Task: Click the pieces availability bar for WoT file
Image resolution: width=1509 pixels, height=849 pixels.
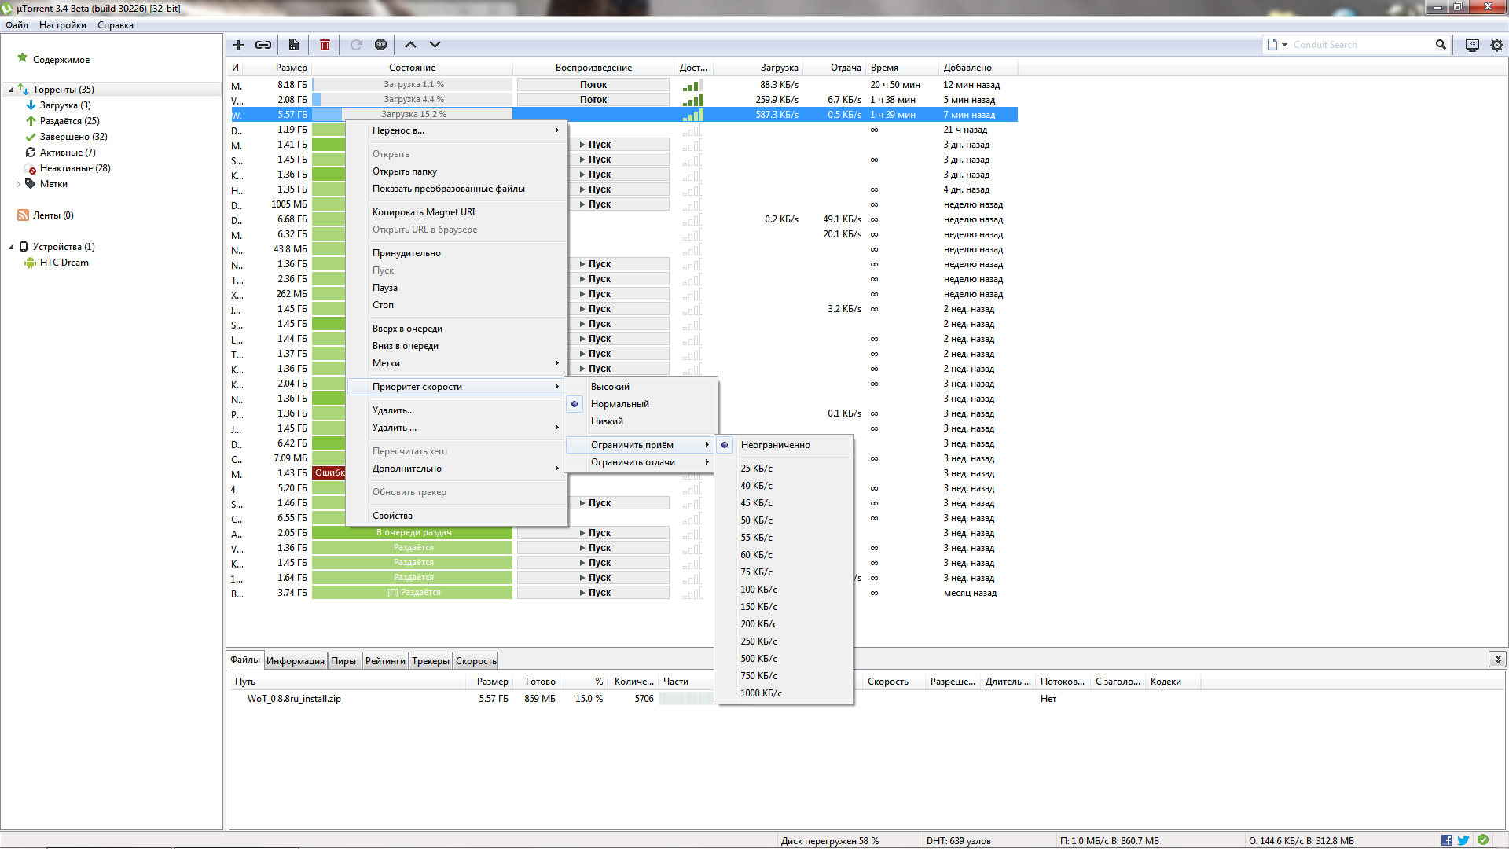Action: [686, 699]
